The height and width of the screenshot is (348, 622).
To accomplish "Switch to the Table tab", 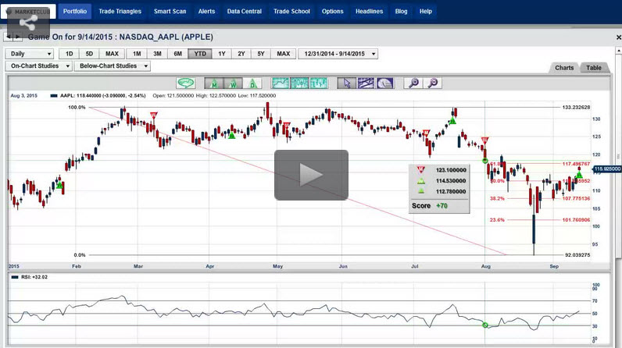I will tap(594, 68).
